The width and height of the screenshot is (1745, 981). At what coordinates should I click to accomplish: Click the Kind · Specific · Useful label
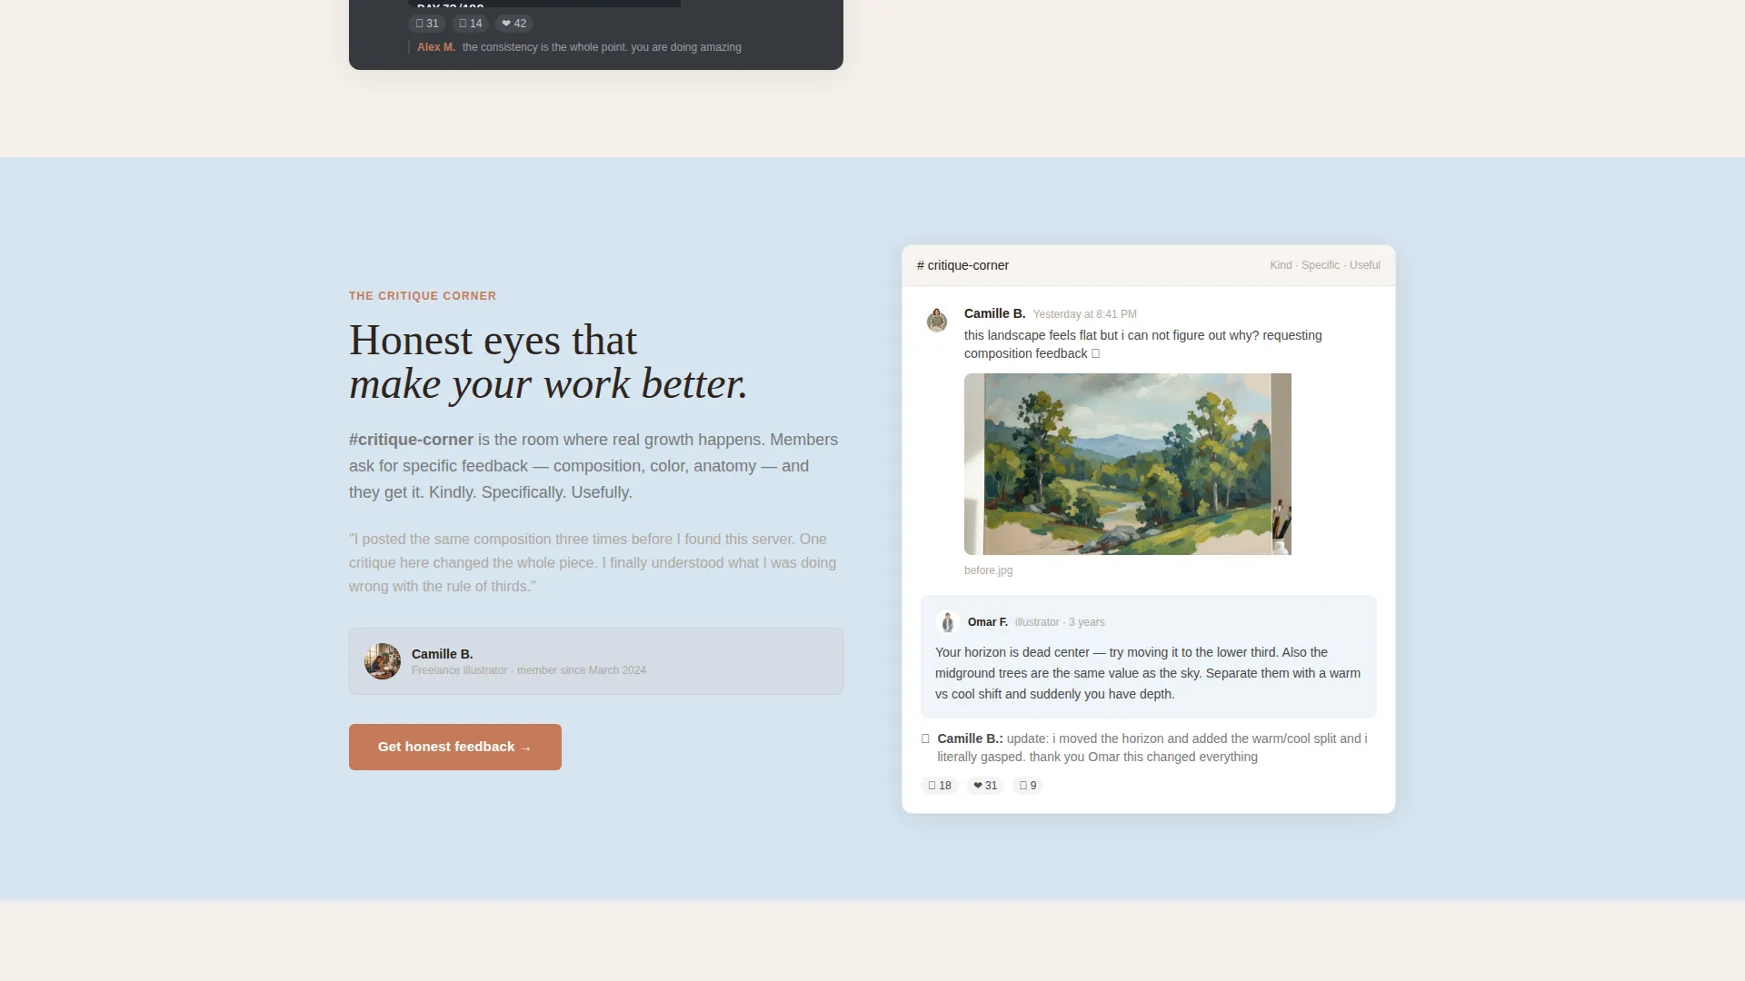click(1324, 265)
